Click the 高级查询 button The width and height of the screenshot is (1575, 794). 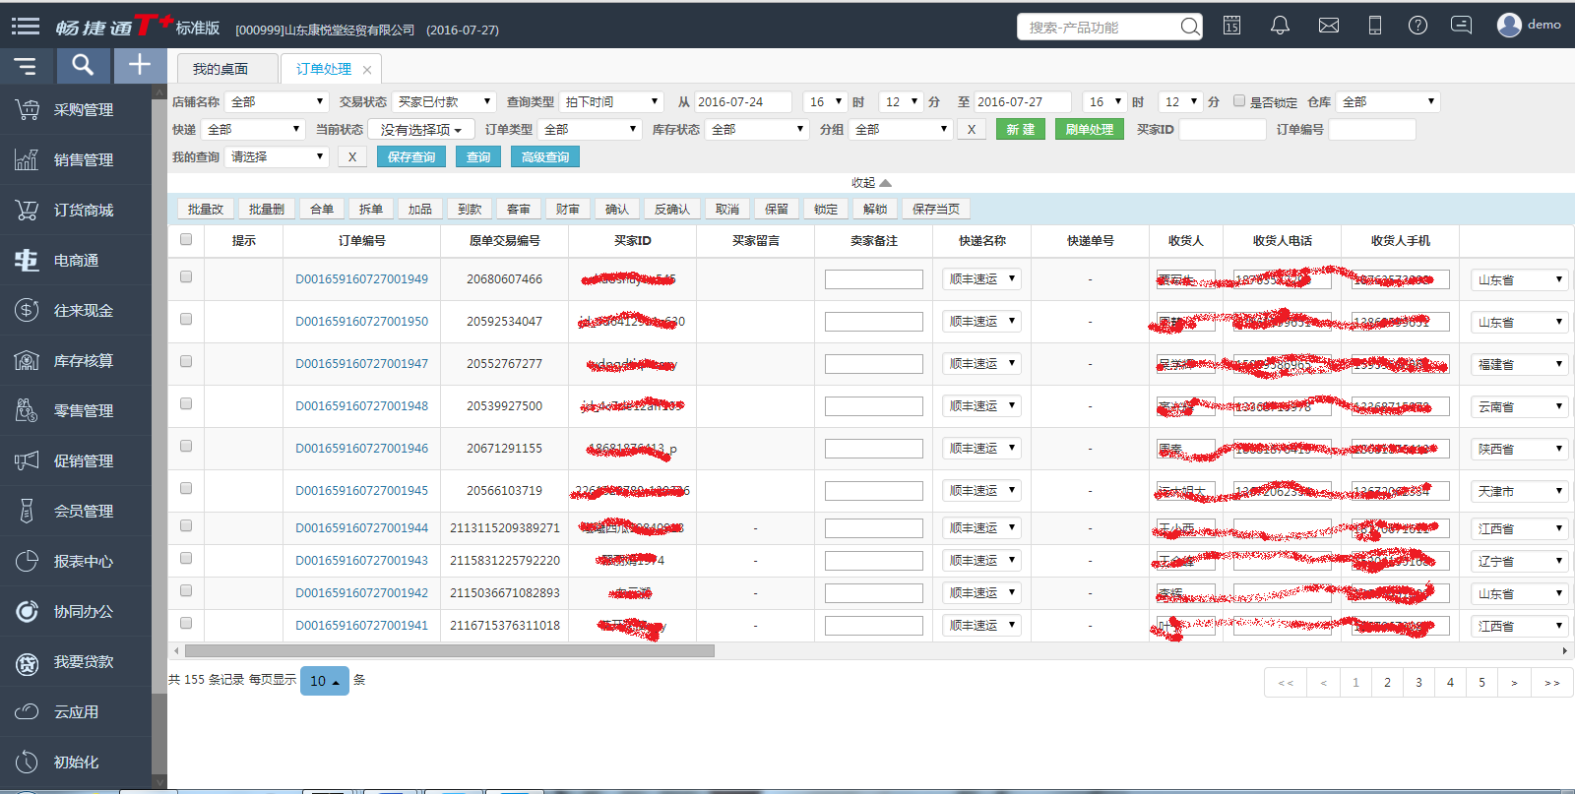point(544,157)
